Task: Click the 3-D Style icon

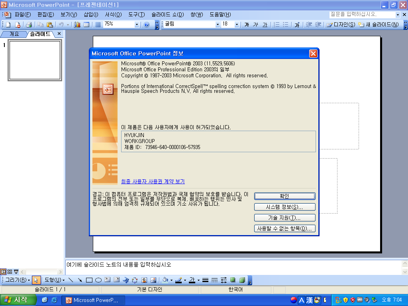Action: (x=242, y=280)
